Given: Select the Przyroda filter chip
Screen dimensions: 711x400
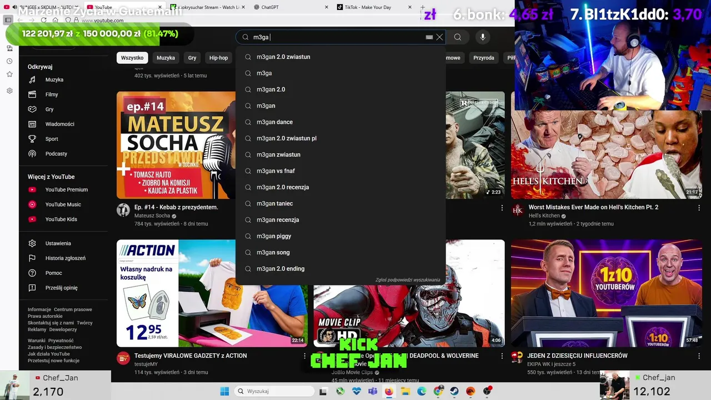Looking at the screenshot, I should point(484,58).
